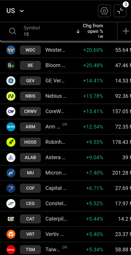
Task: Click the GEV ticker symbol
Action: coord(30,81)
